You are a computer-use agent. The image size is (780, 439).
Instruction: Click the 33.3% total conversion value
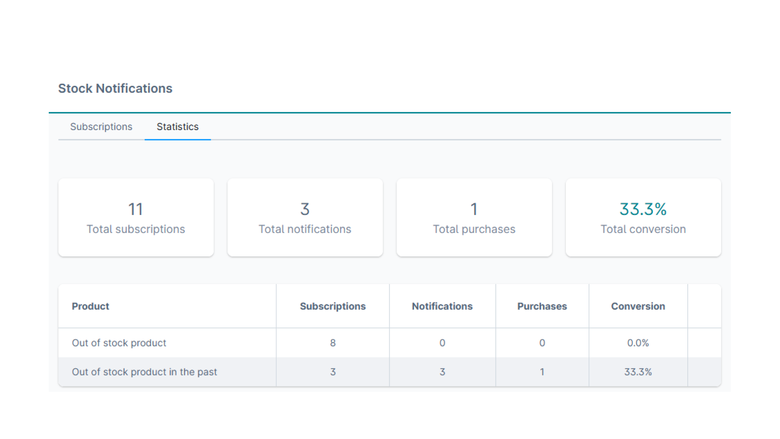643,209
